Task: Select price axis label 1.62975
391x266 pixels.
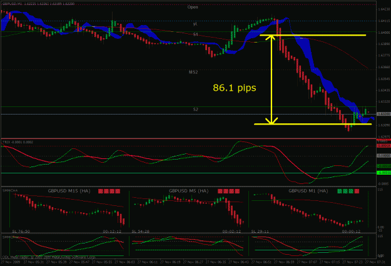Action: pyautogui.click(x=384, y=136)
